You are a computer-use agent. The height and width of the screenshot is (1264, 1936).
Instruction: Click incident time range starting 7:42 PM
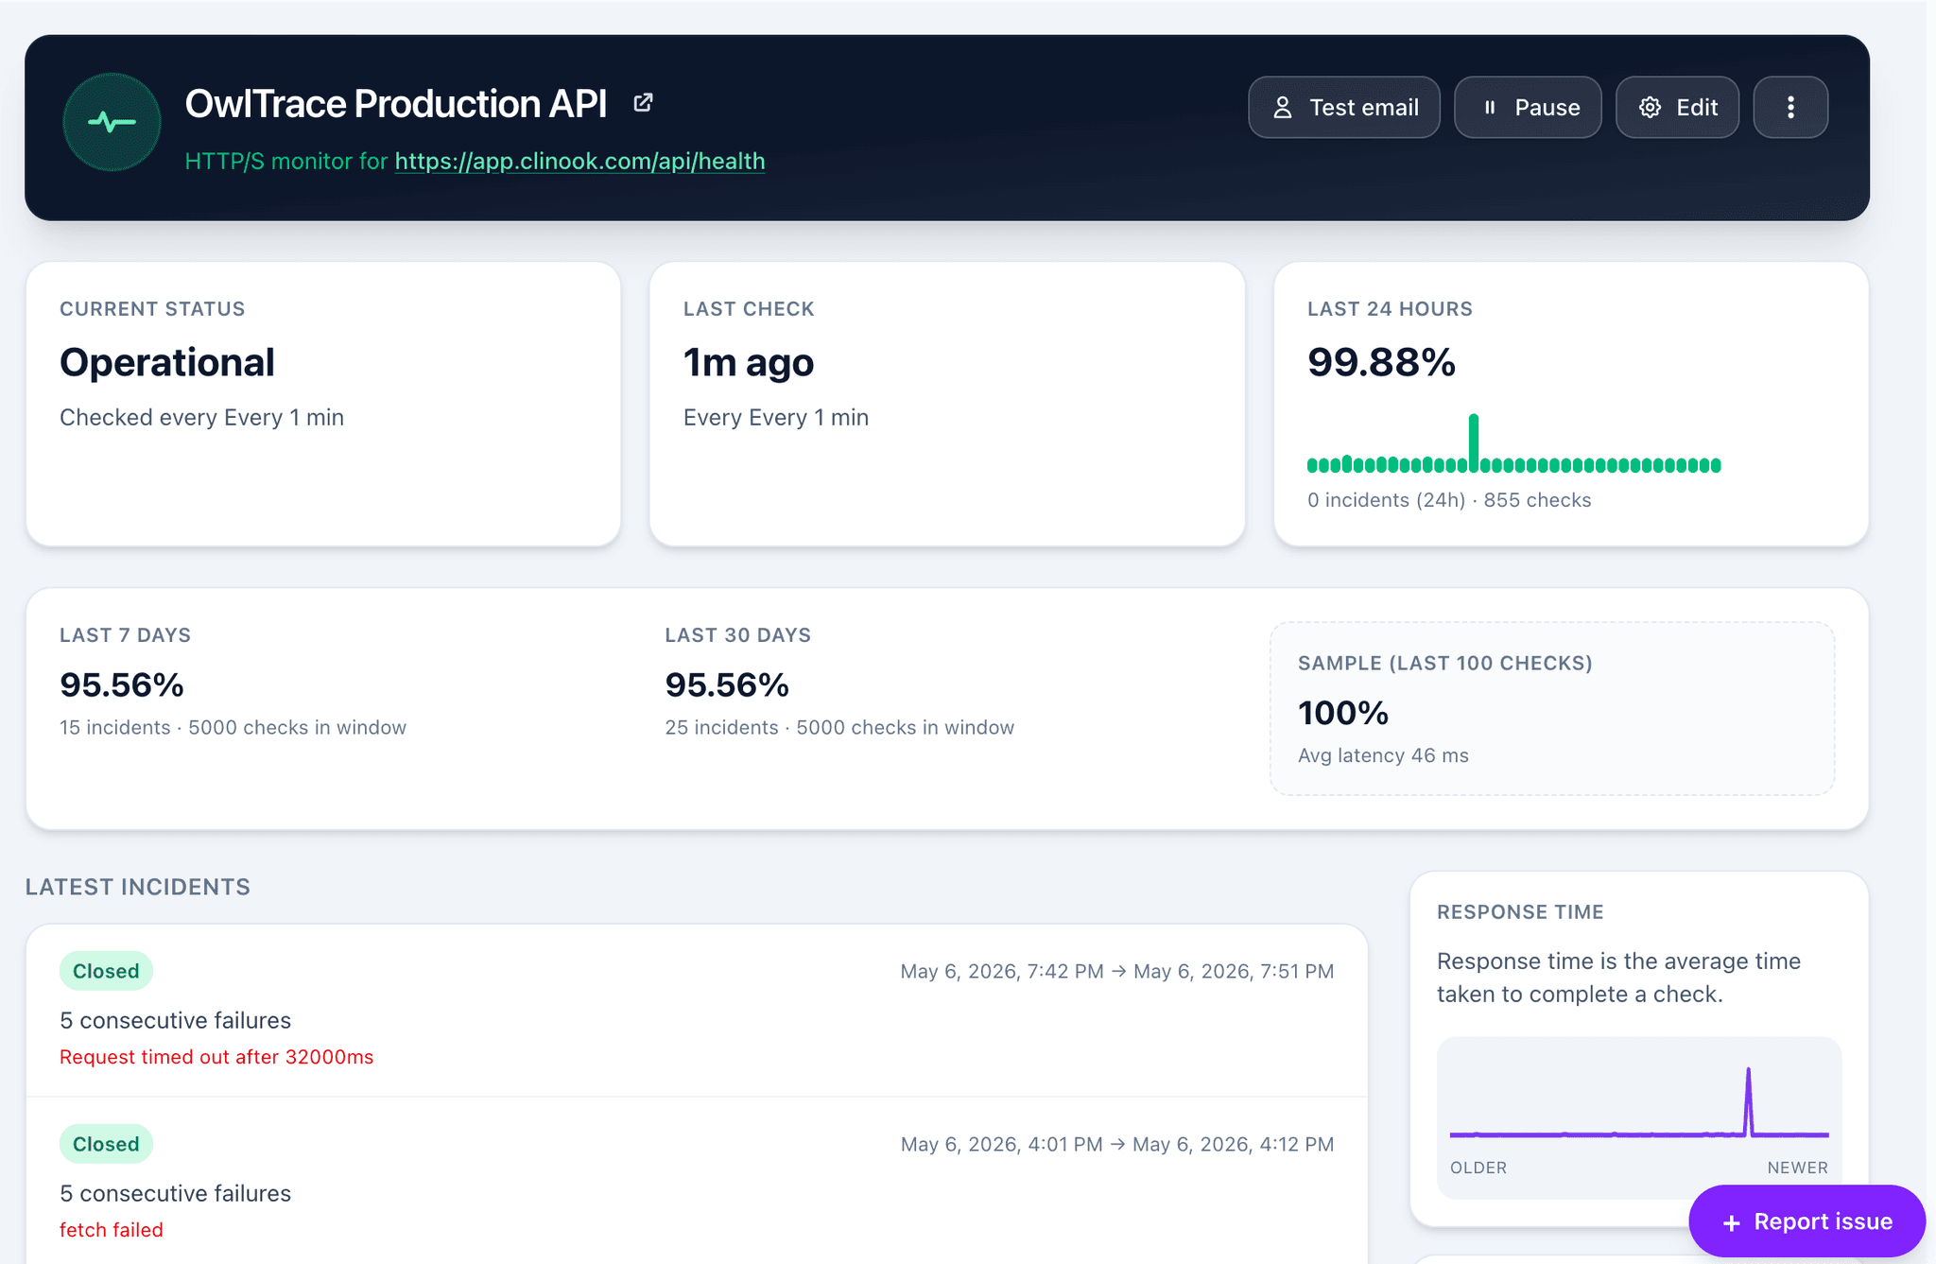click(1117, 971)
